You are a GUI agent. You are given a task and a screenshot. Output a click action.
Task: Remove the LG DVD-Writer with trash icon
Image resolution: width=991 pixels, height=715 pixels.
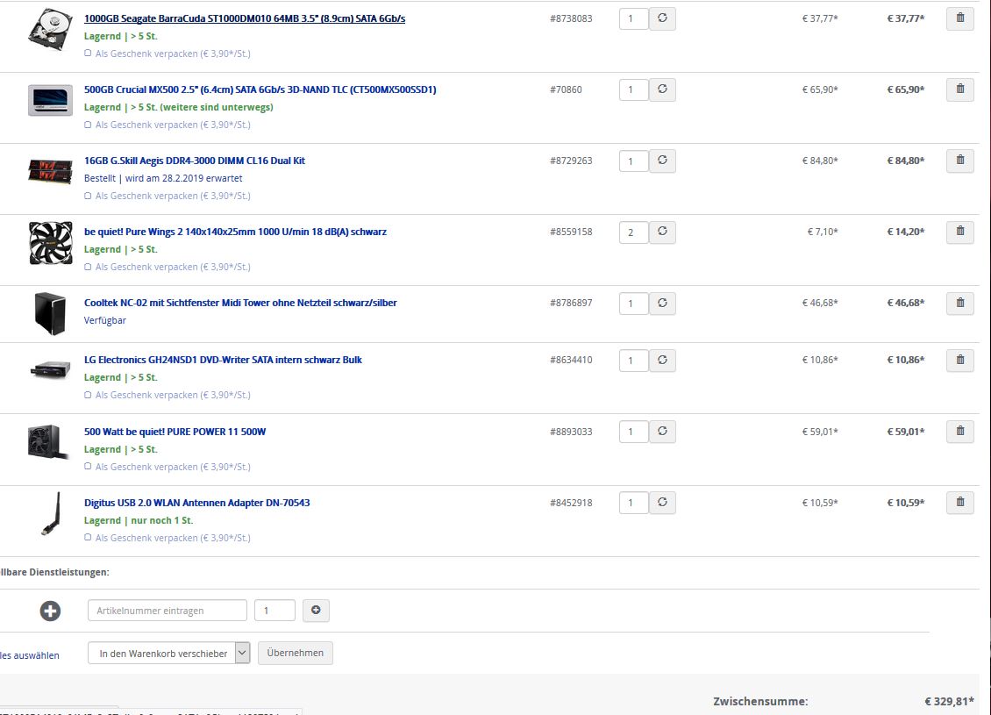click(x=960, y=360)
